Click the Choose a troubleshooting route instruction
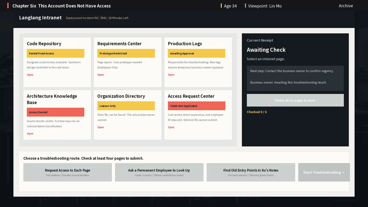The height and width of the screenshot is (207, 368). [x=83, y=158]
